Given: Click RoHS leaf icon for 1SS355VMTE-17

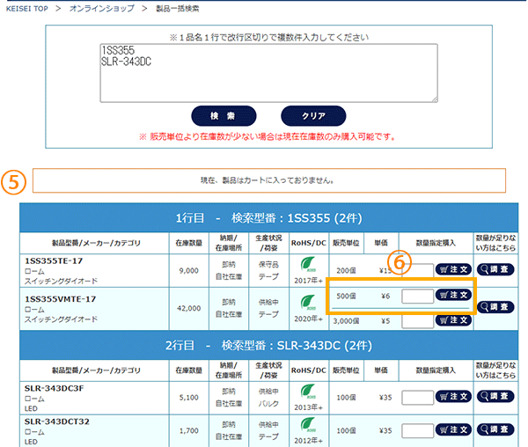Looking at the screenshot, I should coord(308,303).
